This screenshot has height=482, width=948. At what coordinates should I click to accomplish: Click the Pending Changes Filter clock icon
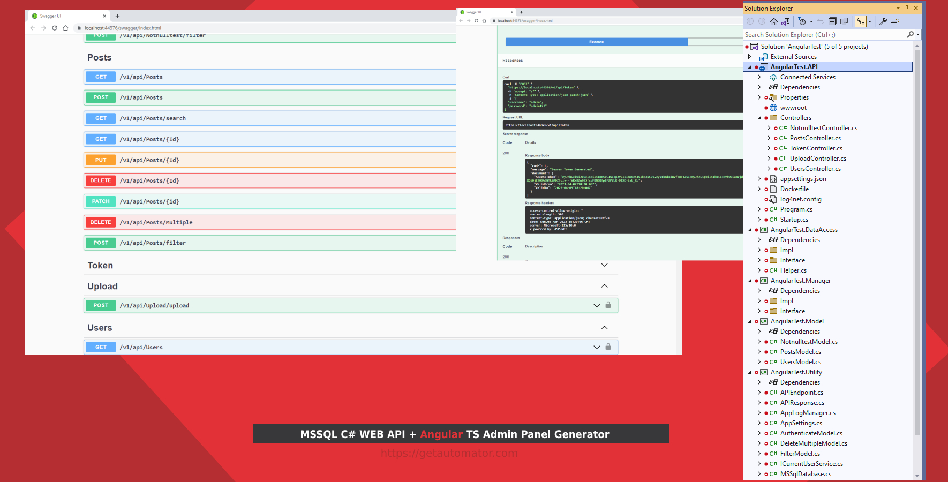click(x=802, y=21)
